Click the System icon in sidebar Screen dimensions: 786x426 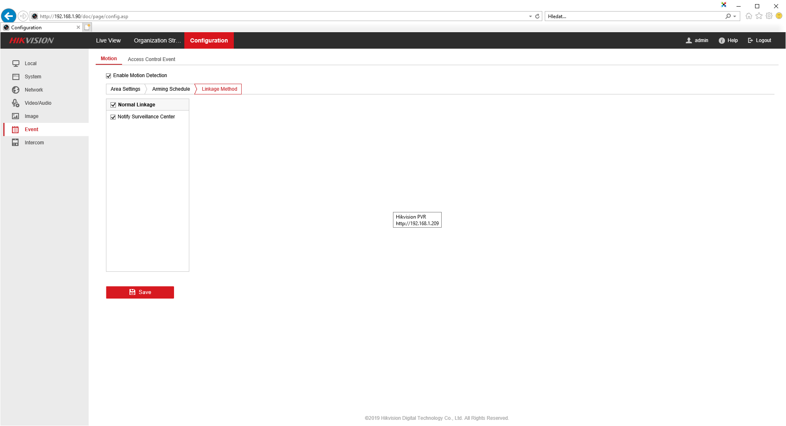click(x=16, y=77)
